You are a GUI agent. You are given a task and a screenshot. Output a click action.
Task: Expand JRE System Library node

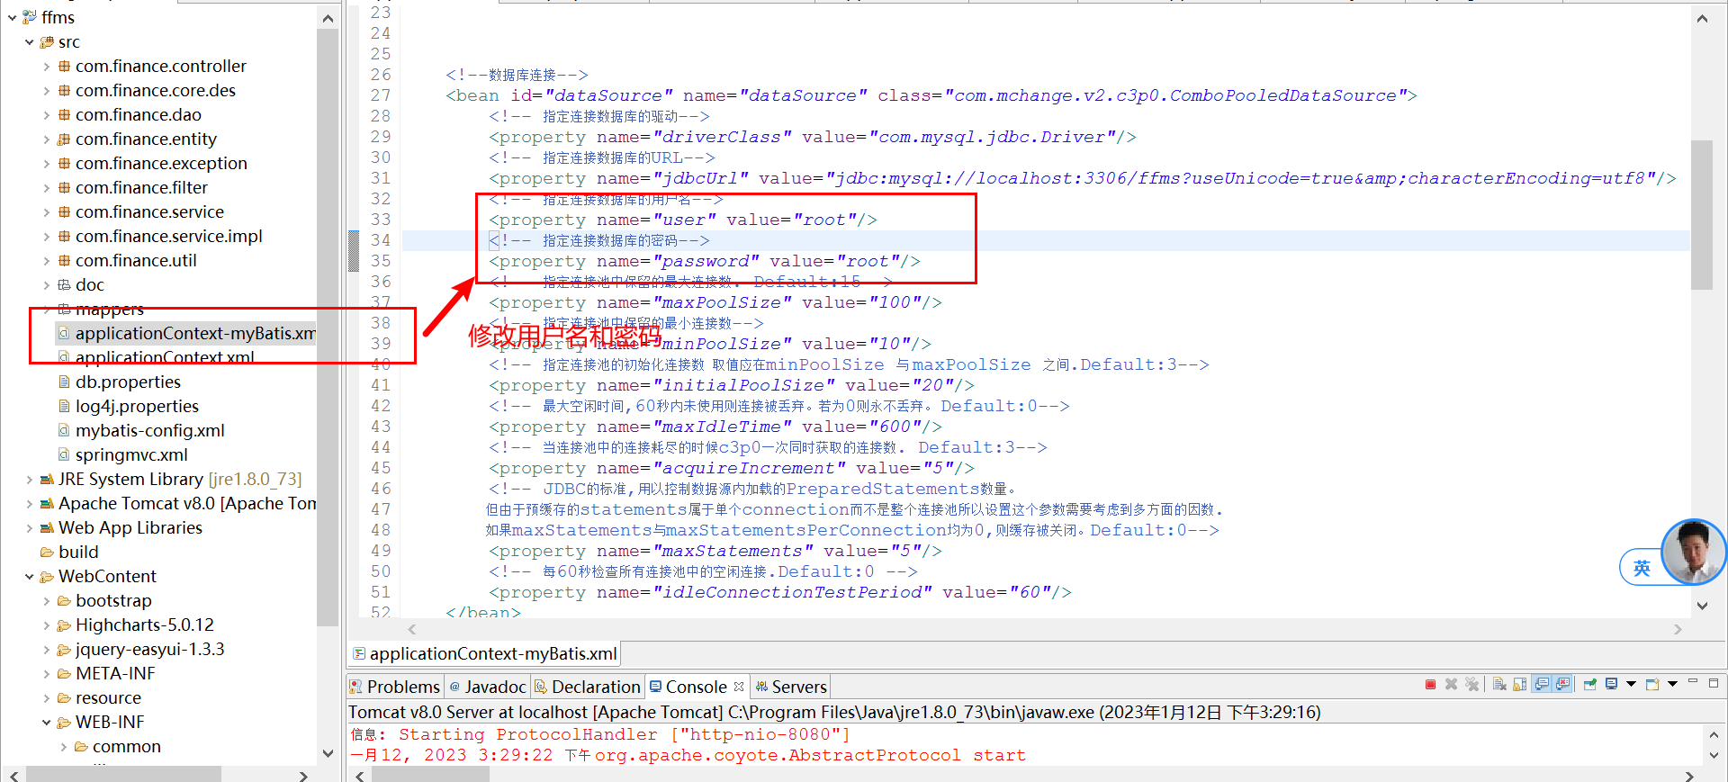[x=30, y=479]
